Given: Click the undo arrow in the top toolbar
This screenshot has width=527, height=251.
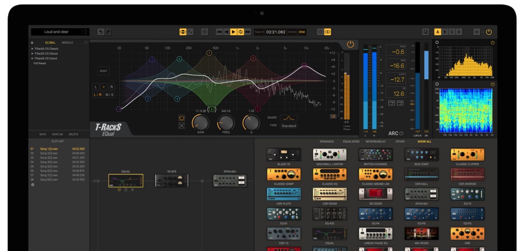Looking at the screenshot, I should point(101,32).
